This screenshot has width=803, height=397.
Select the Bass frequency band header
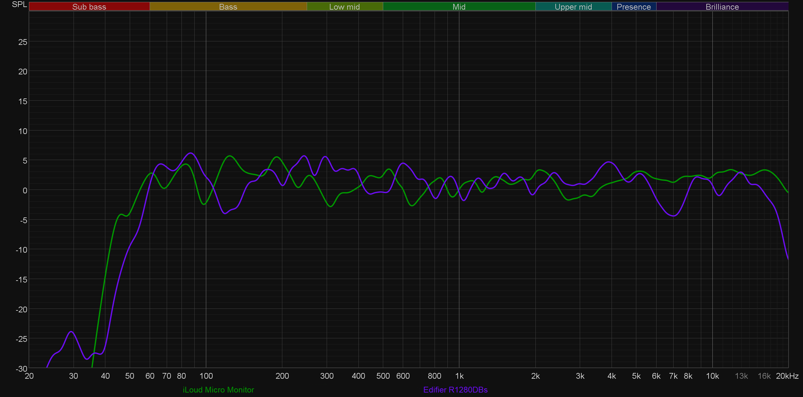click(x=228, y=7)
